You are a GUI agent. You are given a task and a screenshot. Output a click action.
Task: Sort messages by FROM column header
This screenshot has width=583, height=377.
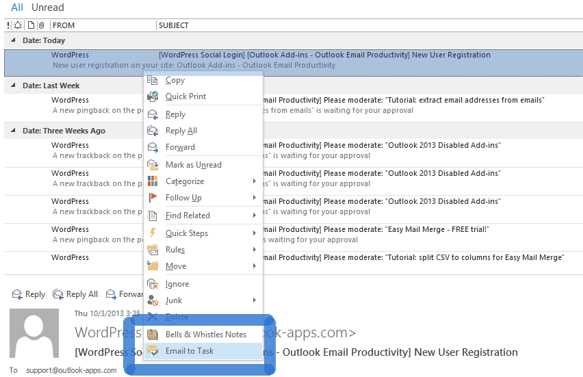coord(103,25)
